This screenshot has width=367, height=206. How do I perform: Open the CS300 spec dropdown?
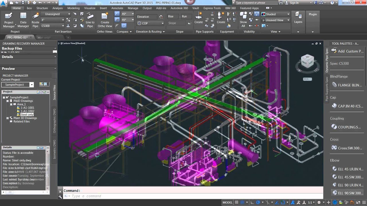(x=53, y=26)
